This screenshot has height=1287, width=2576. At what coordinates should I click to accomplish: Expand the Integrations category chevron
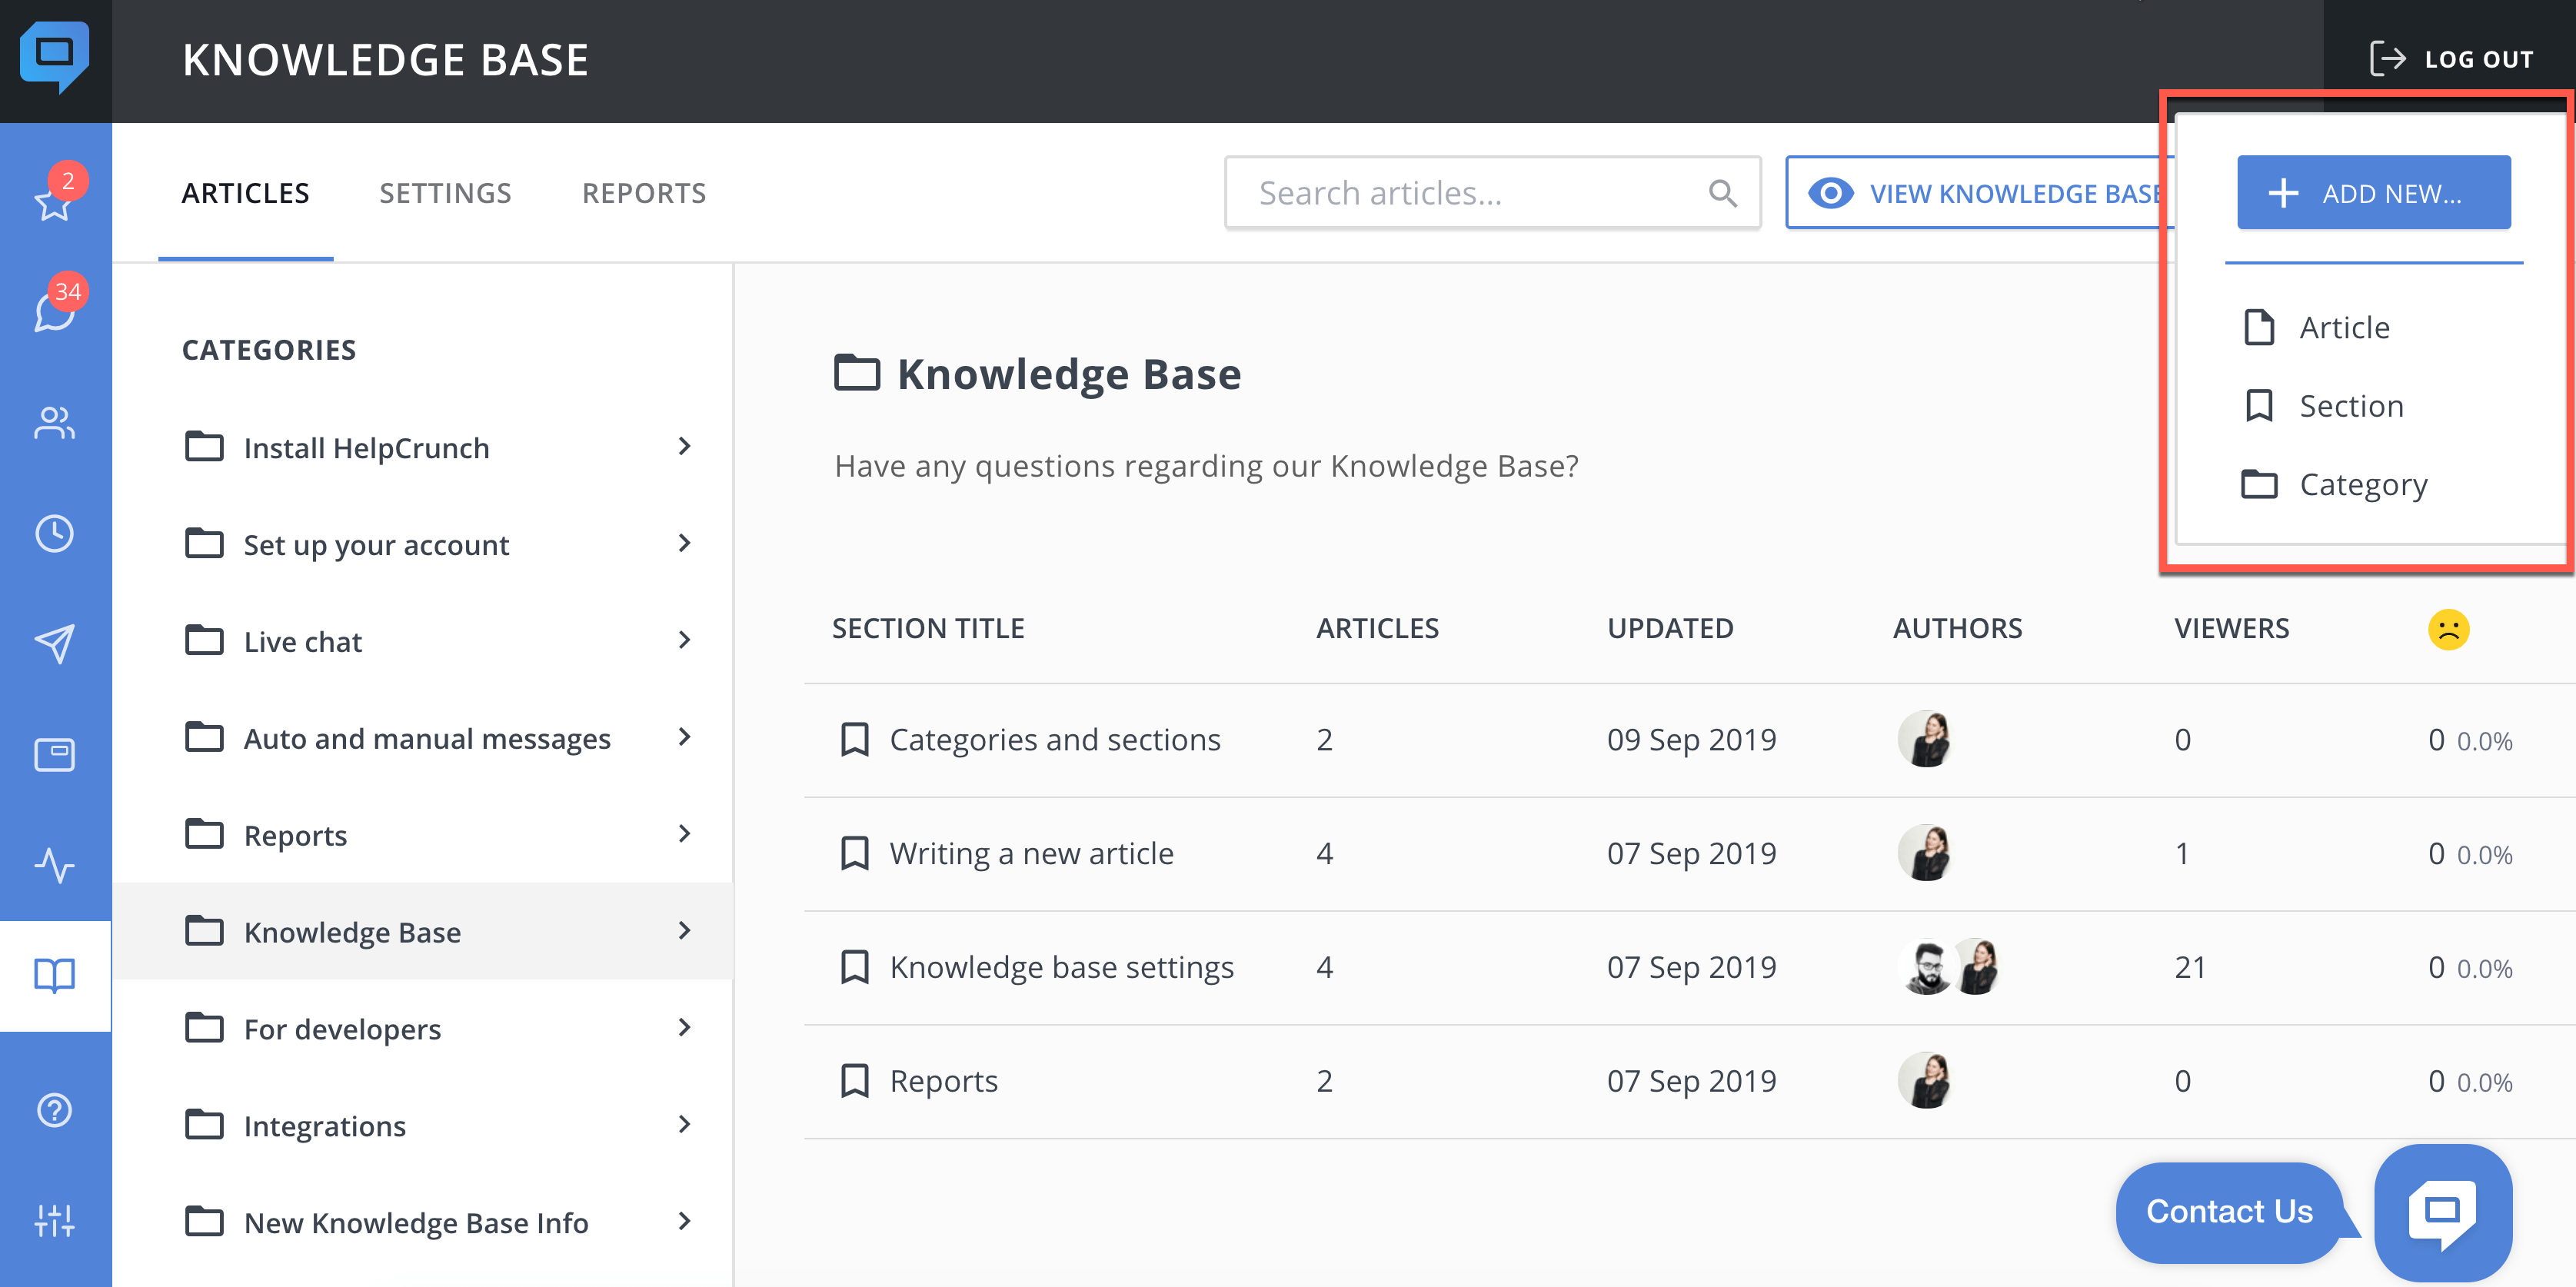click(684, 1124)
